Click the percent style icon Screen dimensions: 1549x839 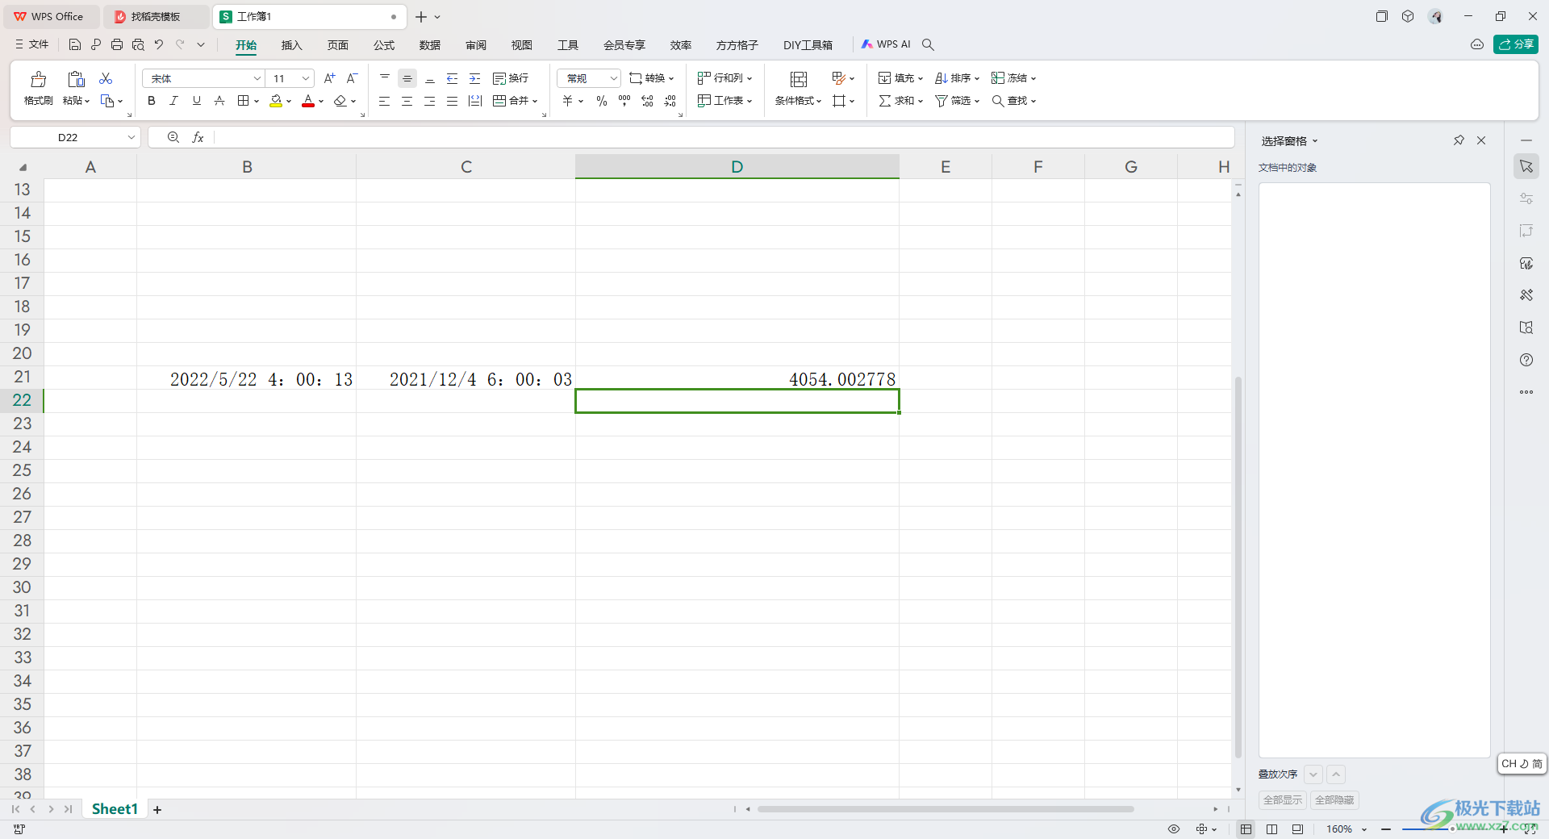pyautogui.click(x=602, y=101)
